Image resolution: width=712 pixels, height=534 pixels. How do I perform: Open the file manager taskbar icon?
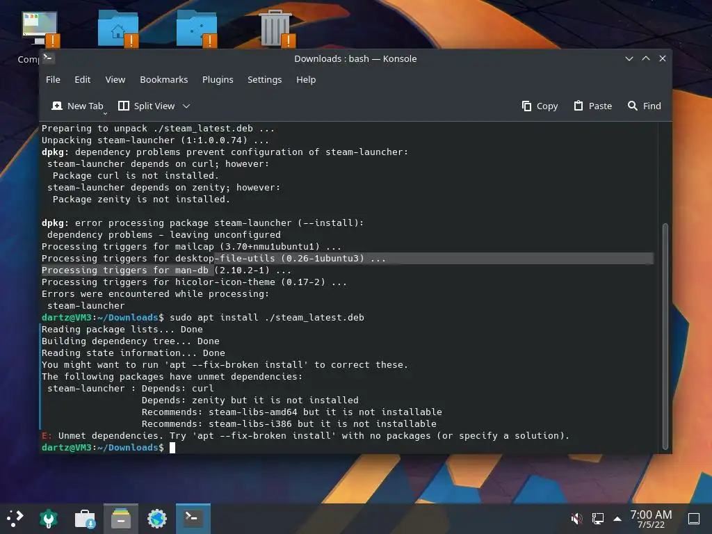point(121,518)
